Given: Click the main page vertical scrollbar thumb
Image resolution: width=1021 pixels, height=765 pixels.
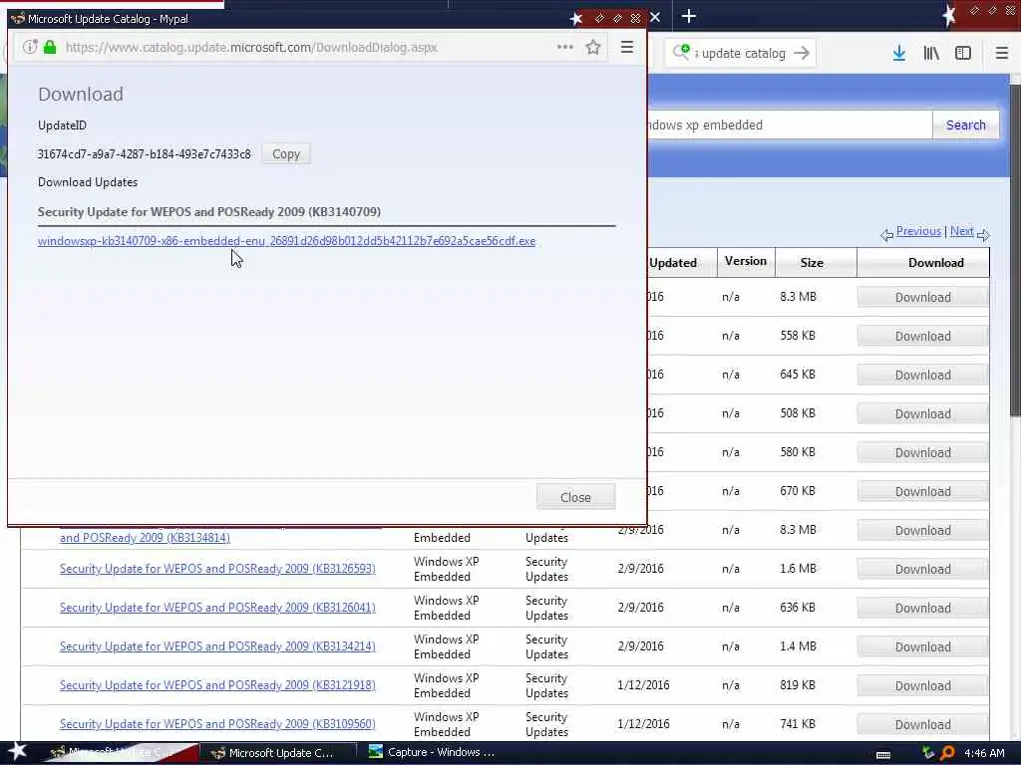Looking at the screenshot, I should point(1015,250).
